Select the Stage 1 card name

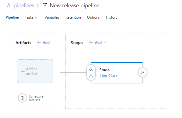106,70
